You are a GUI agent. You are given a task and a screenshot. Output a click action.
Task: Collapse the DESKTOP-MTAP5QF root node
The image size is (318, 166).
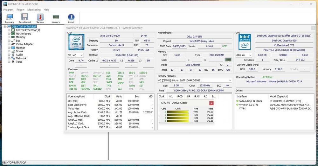point(5,27)
